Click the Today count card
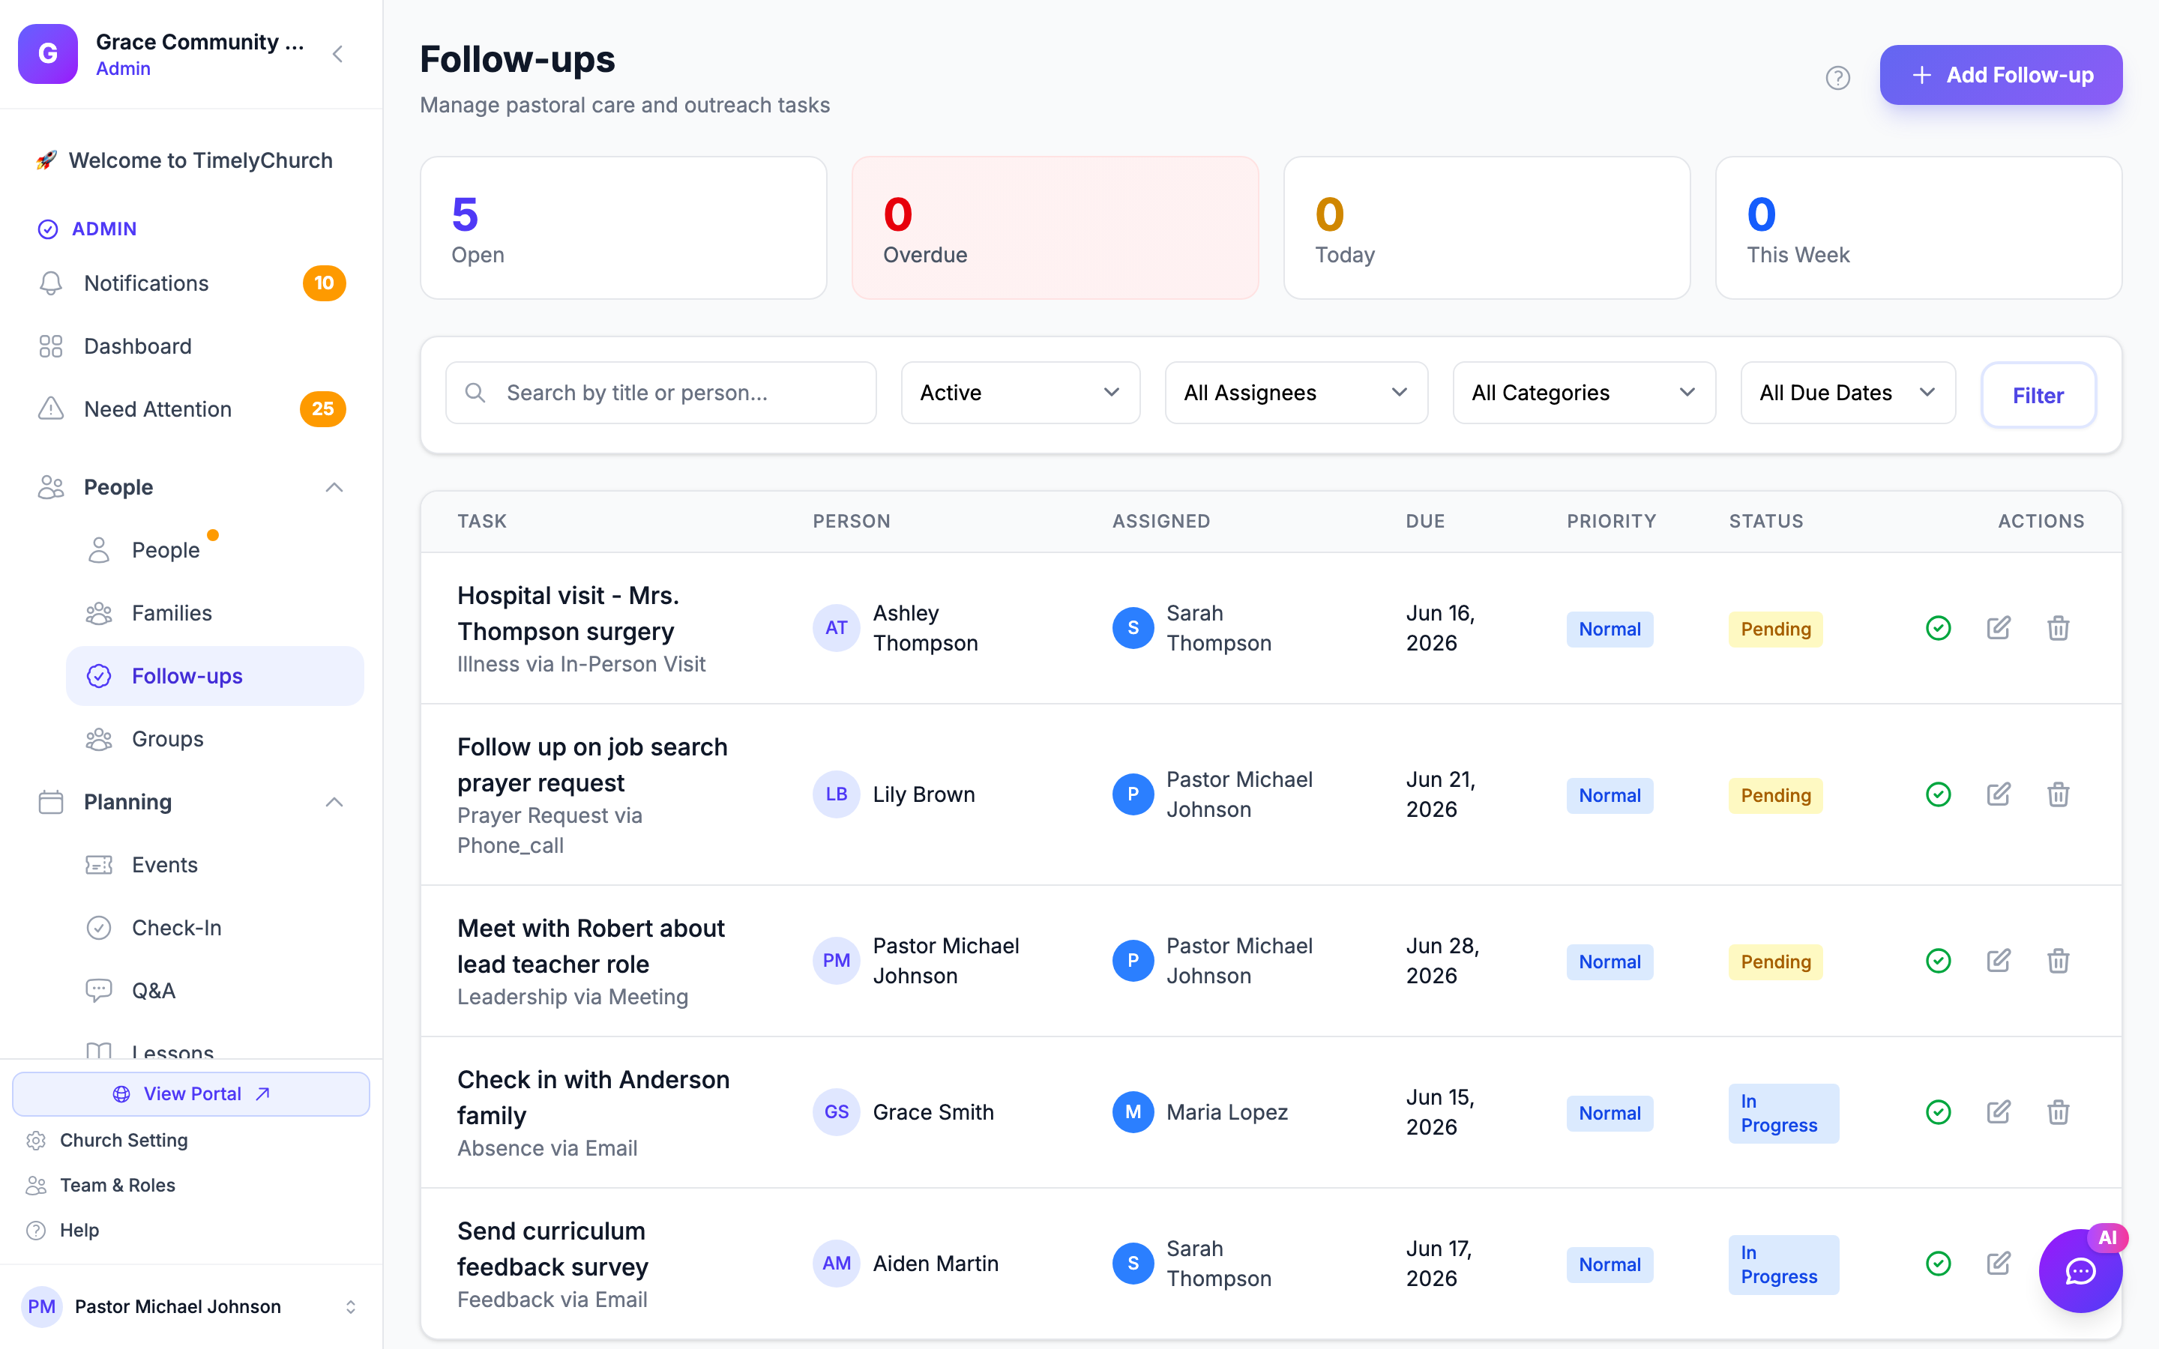This screenshot has height=1349, width=2159. point(1487,228)
